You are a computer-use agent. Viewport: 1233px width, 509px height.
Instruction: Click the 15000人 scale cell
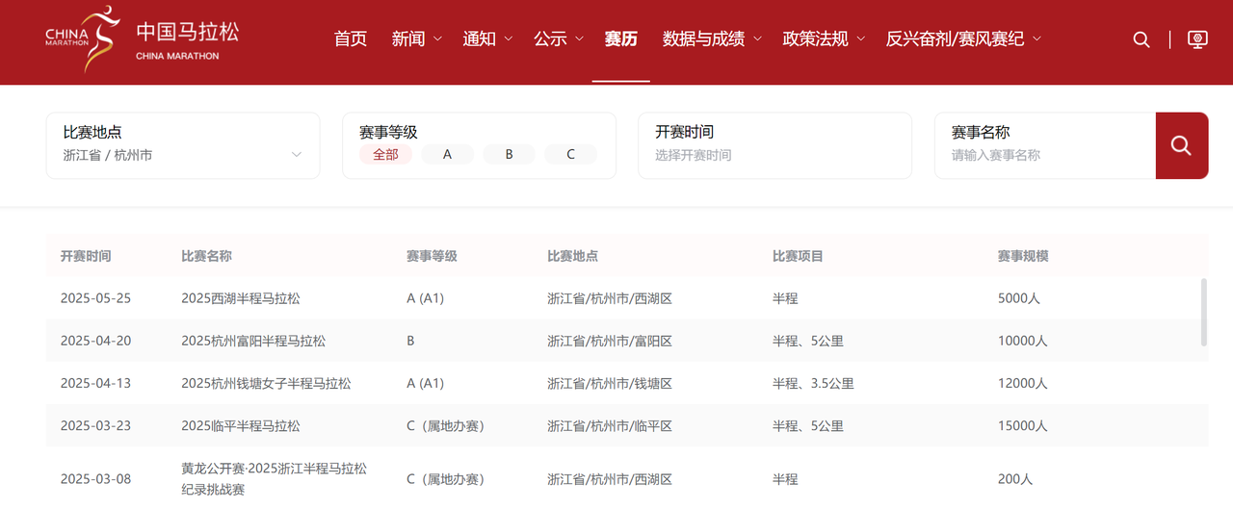[1023, 425]
